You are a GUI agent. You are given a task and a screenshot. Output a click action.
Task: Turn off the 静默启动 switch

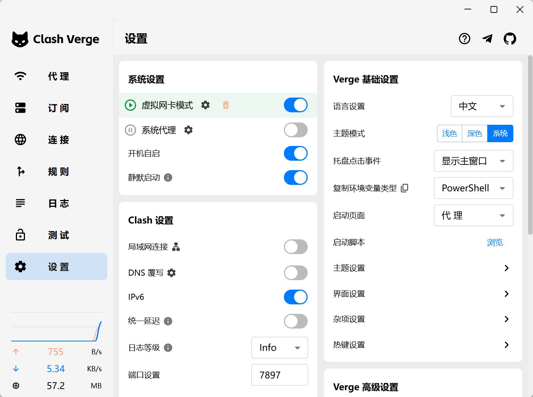coord(296,177)
